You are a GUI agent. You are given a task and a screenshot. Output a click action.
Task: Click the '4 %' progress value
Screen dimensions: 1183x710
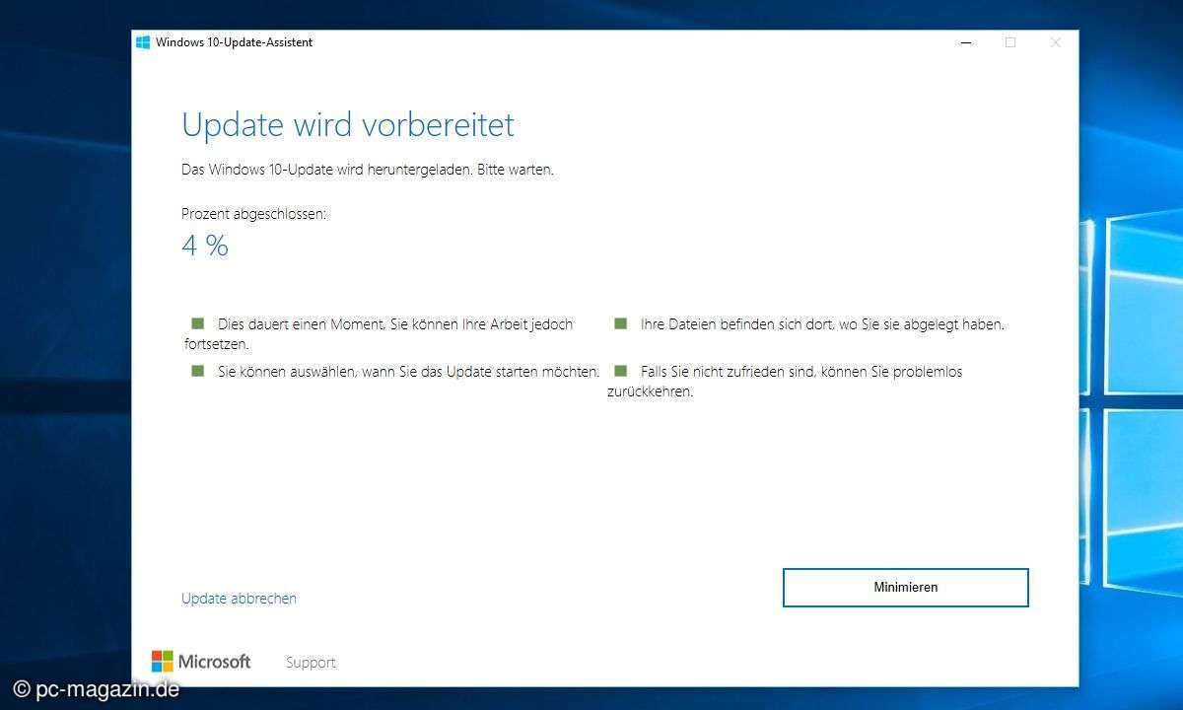pyautogui.click(x=205, y=246)
